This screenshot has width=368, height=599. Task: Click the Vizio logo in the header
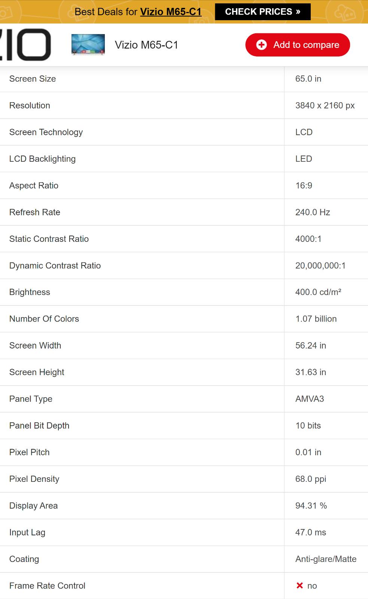(x=25, y=45)
